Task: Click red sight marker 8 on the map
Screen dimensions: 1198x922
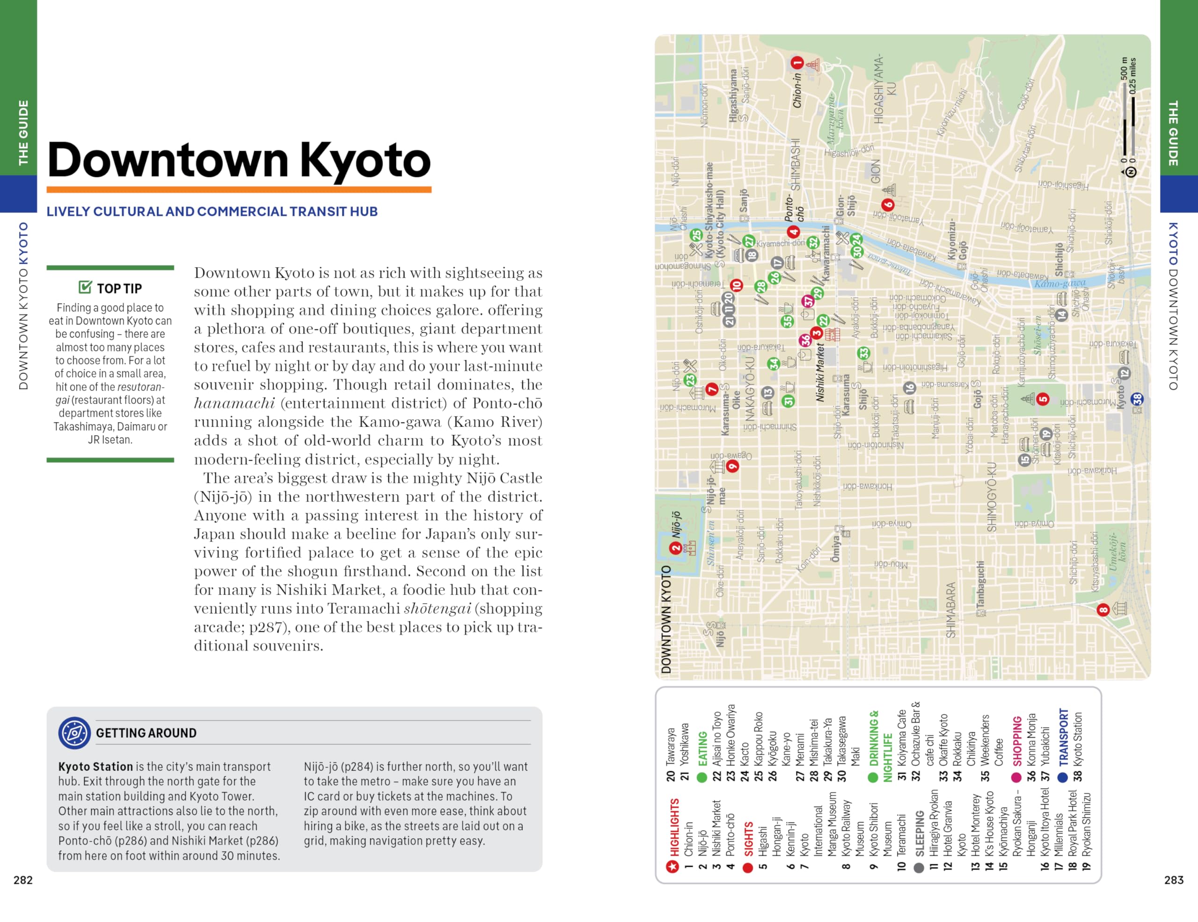Action: (1103, 609)
